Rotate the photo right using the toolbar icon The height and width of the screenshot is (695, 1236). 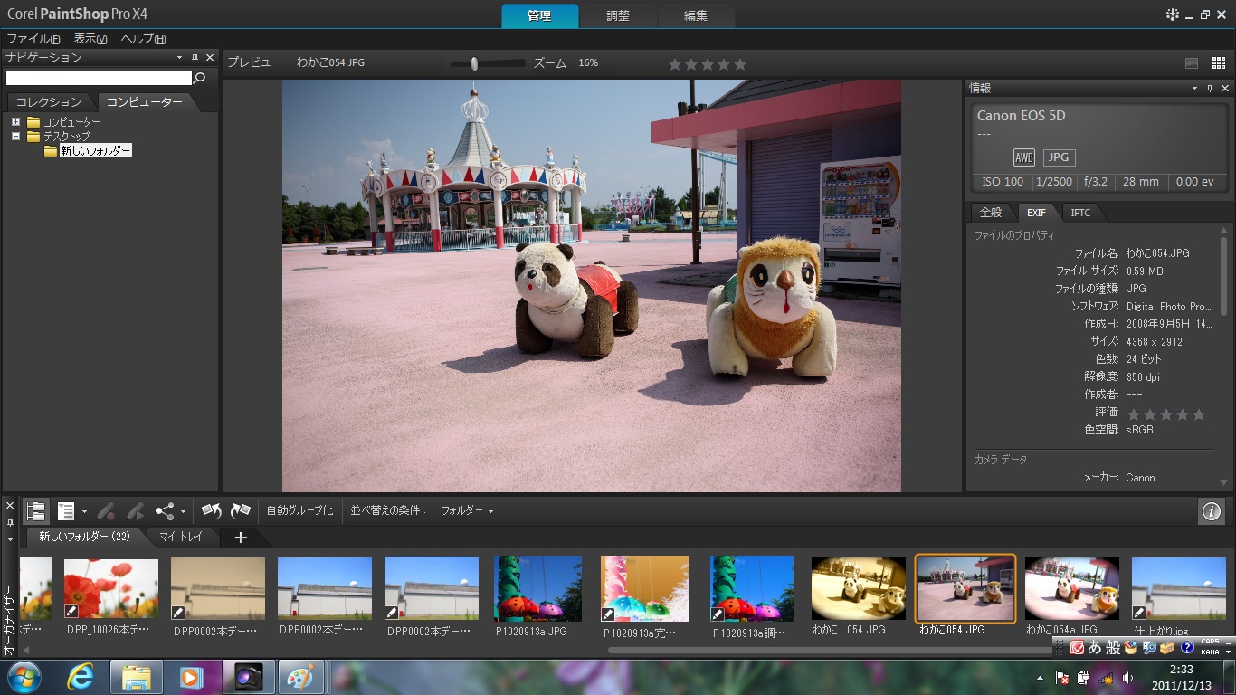(x=241, y=511)
